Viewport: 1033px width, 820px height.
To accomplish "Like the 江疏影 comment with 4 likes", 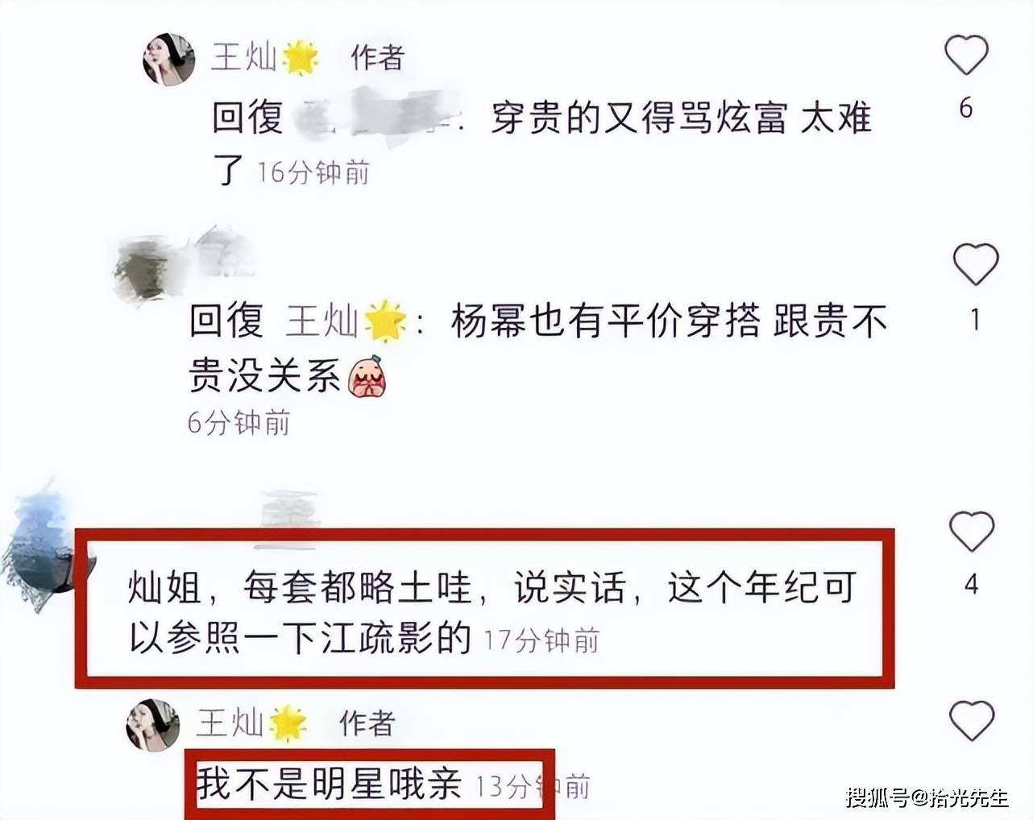I will point(972,531).
